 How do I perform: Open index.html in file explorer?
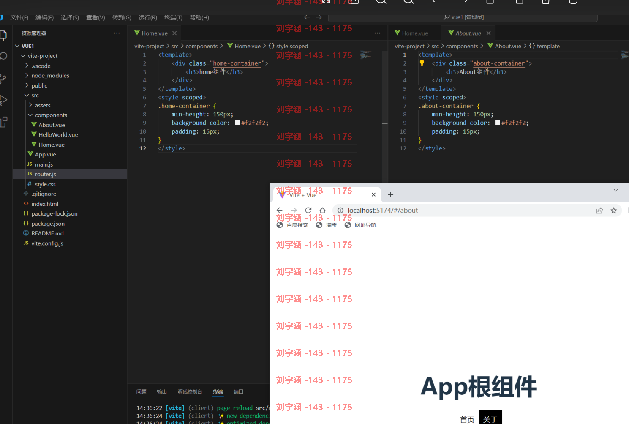pyautogui.click(x=70, y=204)
